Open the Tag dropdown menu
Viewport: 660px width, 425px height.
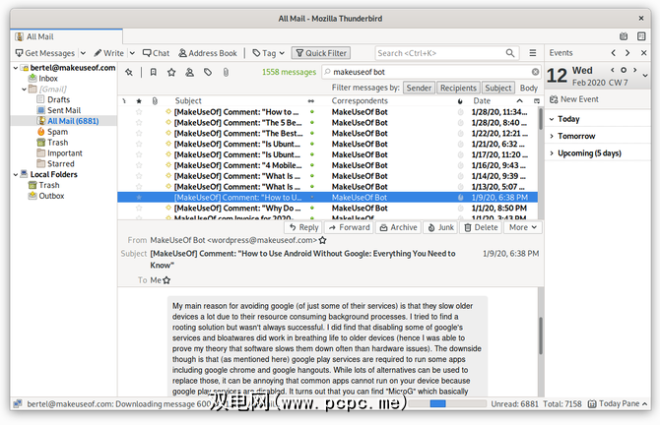[x=268, y=53]
